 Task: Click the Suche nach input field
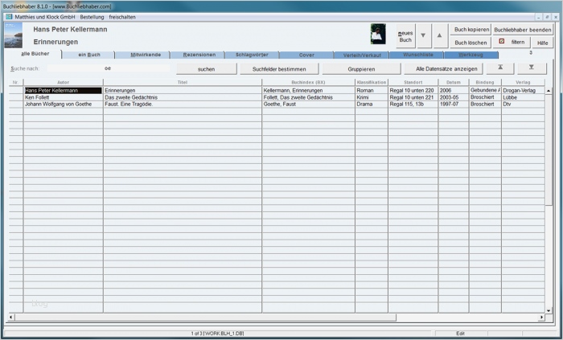pos(108,68)
